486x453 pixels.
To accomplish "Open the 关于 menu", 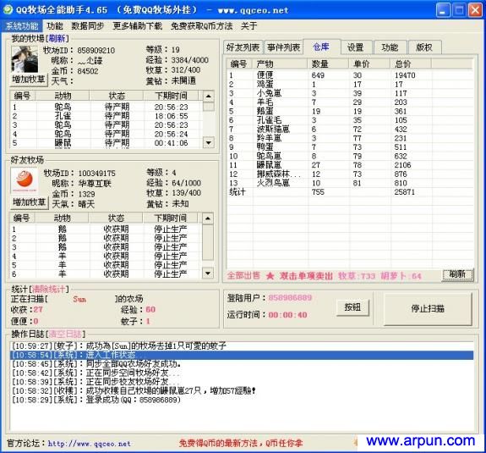I will point(248,26).
